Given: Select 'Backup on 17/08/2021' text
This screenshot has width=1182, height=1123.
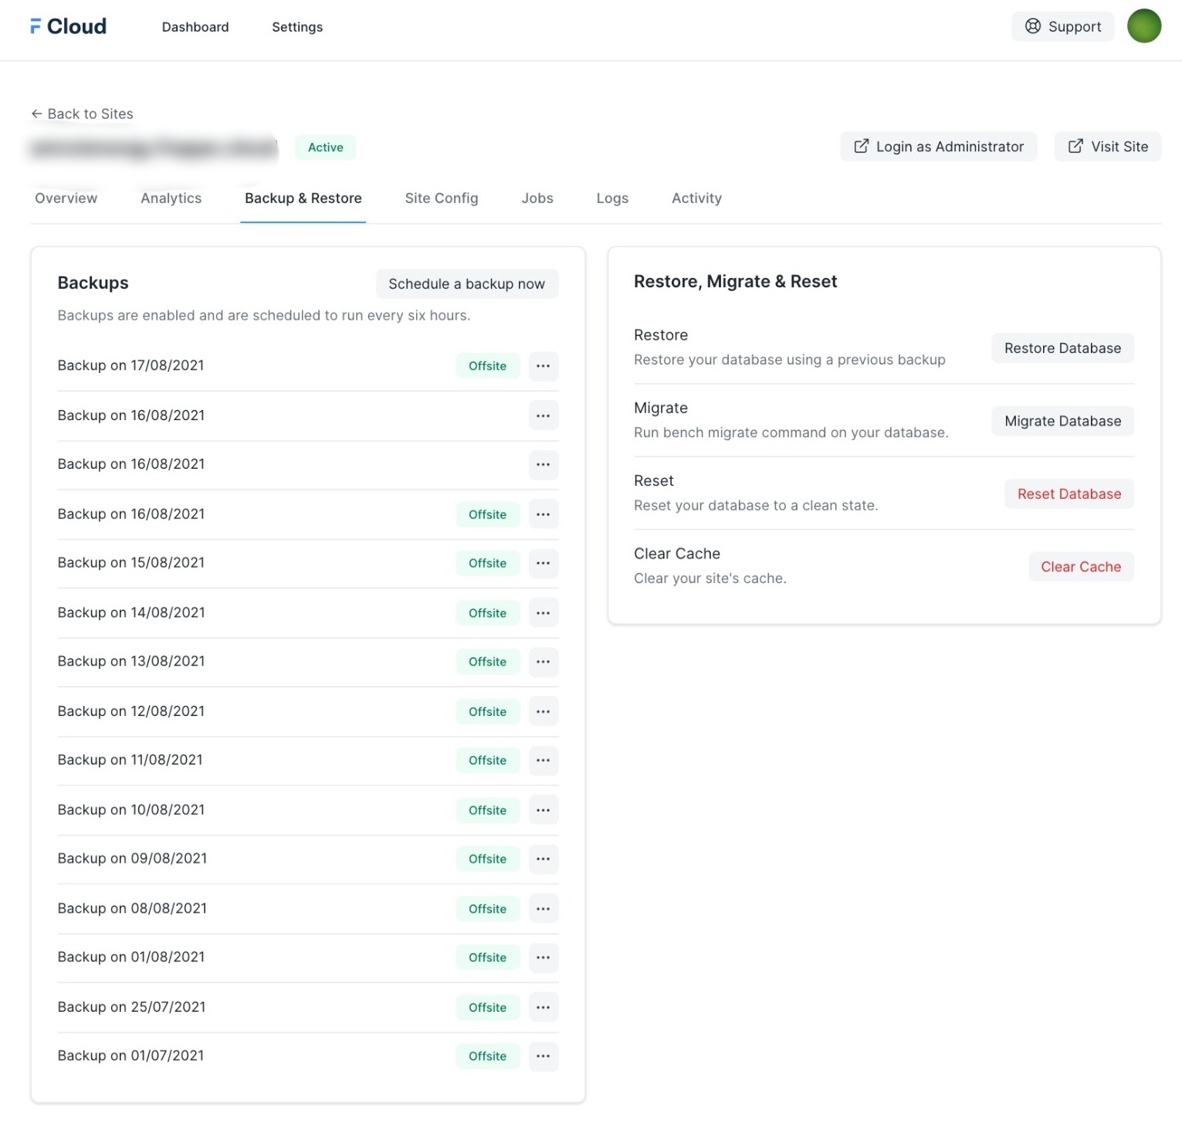Looking at the screenshot, I should pos(131,365).
